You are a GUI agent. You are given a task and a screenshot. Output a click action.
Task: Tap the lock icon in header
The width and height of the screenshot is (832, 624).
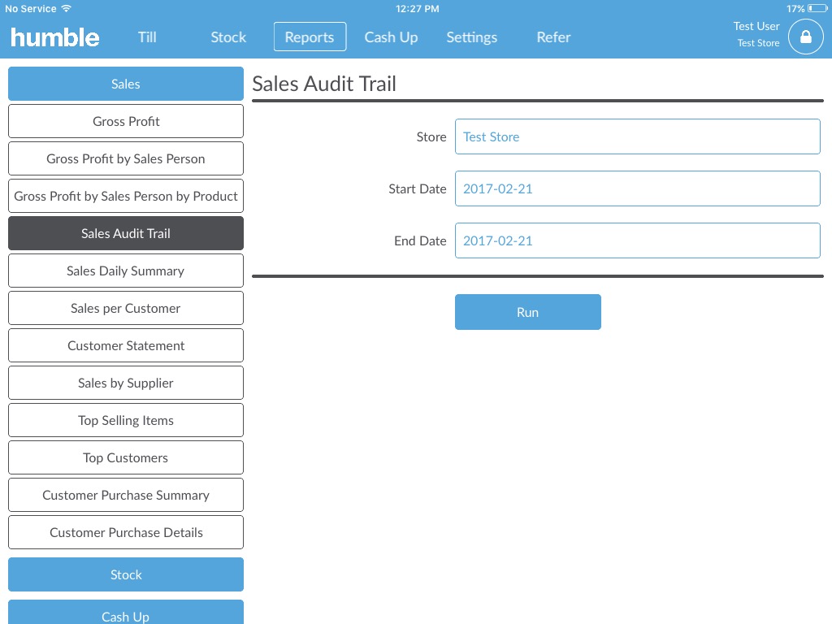point(805,37)
